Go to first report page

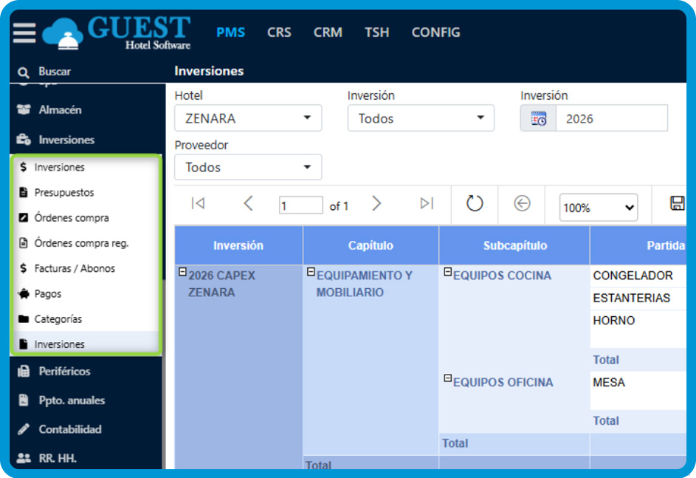[x=198, y=203]
